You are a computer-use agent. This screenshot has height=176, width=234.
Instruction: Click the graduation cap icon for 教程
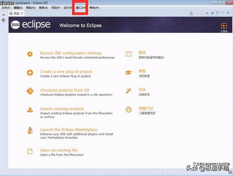click(x=128, y=73)
